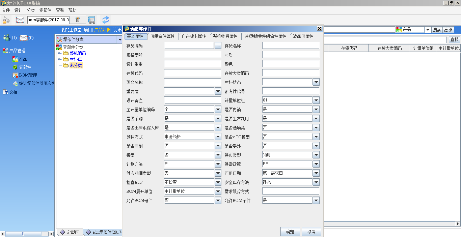Open 帮助 menu
This screenshot has height=237, width=461.
tap(72, 10)
